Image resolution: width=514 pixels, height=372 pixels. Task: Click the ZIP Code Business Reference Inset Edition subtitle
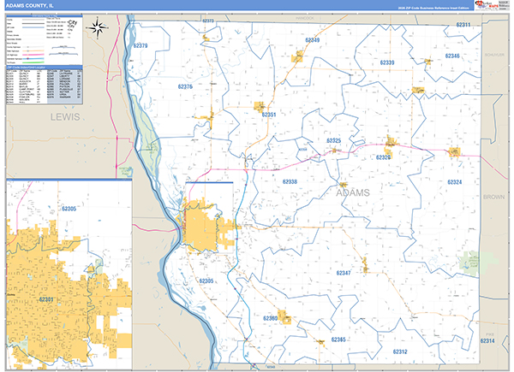click(x=433, y=8)
